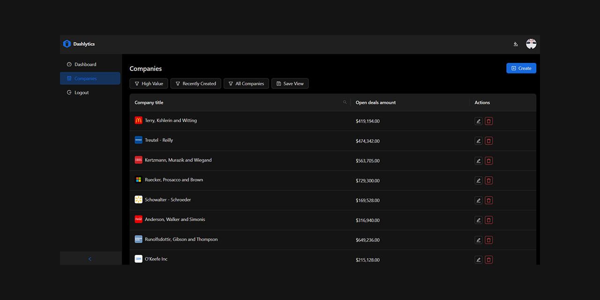The height and width of the screenshot is (300, 600).
Task: Click the Runolfsdottir, Gibson and Thompson logo
Action: 138,239
